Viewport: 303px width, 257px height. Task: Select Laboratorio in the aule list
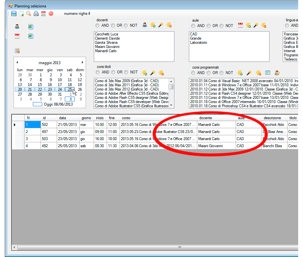coord(199,43)
